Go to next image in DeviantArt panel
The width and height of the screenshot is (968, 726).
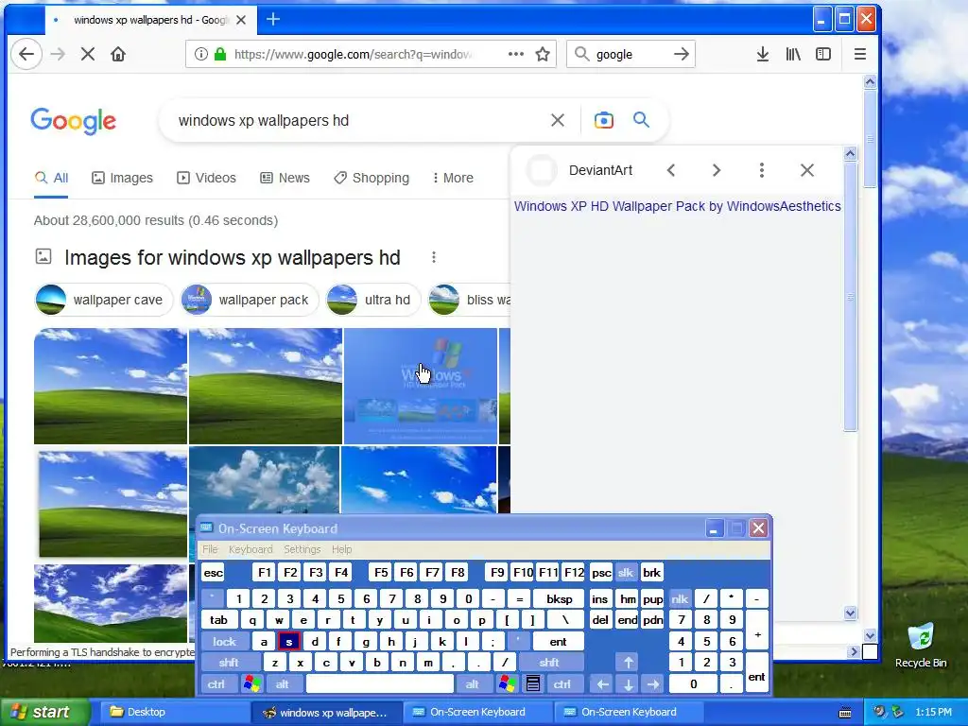(717, 170)
